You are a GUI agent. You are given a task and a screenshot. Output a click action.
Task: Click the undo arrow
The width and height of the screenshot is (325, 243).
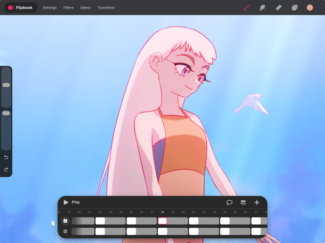[x=6, y=157]
